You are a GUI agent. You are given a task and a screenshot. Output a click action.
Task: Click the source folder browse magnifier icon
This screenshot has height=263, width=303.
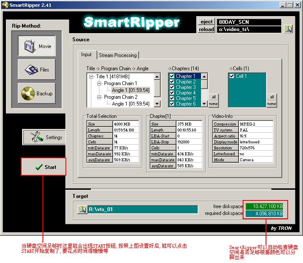pos(288,29)
